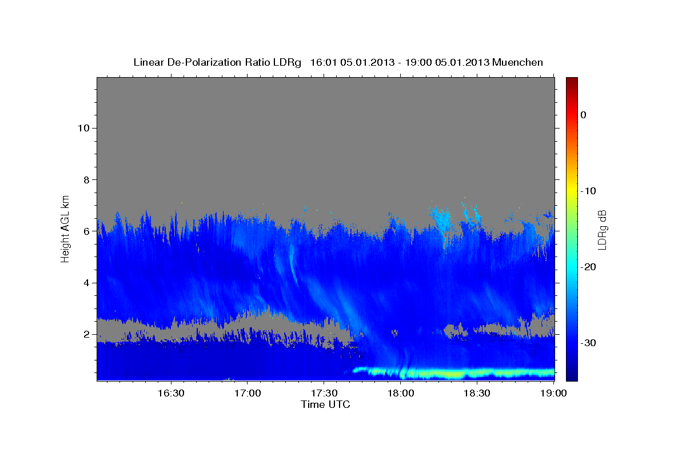Click the date range text '16:01 05.01.2013 - 19:00 05.01.2013'
The image size is (686, 457).
pos(399,62)
